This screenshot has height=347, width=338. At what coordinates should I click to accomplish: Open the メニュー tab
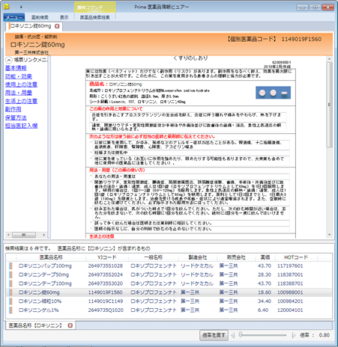click(14, 17)
